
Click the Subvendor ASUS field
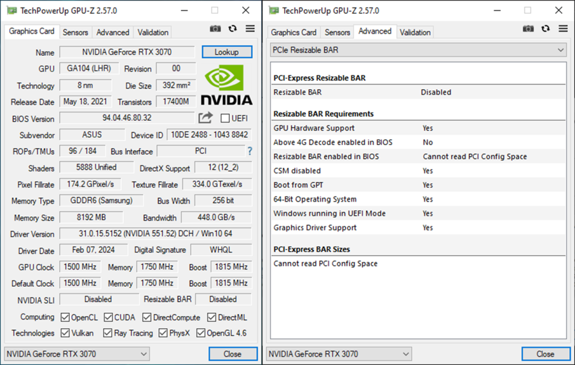click(92, 135)
